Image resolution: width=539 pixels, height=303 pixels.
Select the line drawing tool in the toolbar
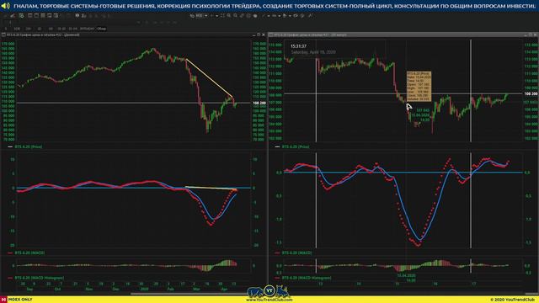click(264, 16)
